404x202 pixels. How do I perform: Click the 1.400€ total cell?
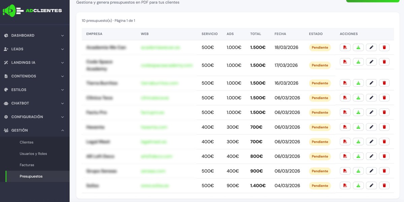(x=258, y=186)
